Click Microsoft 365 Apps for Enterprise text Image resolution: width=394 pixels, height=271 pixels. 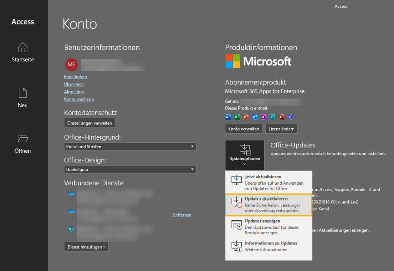click(x=265, y=91)
